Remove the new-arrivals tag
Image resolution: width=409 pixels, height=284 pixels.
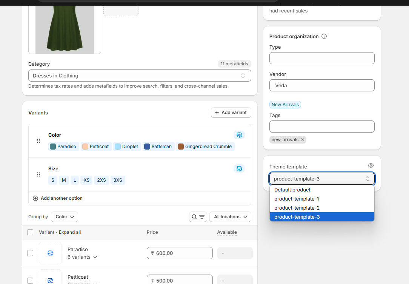click(x=303, y=140)
